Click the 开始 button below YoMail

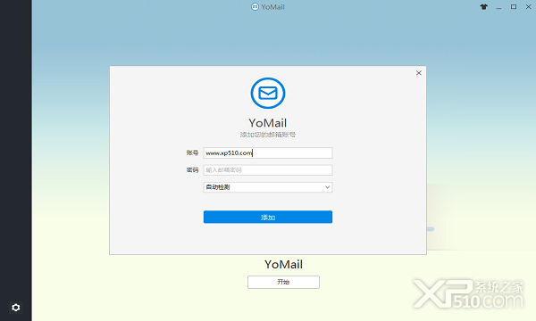(x=283, y=282)
